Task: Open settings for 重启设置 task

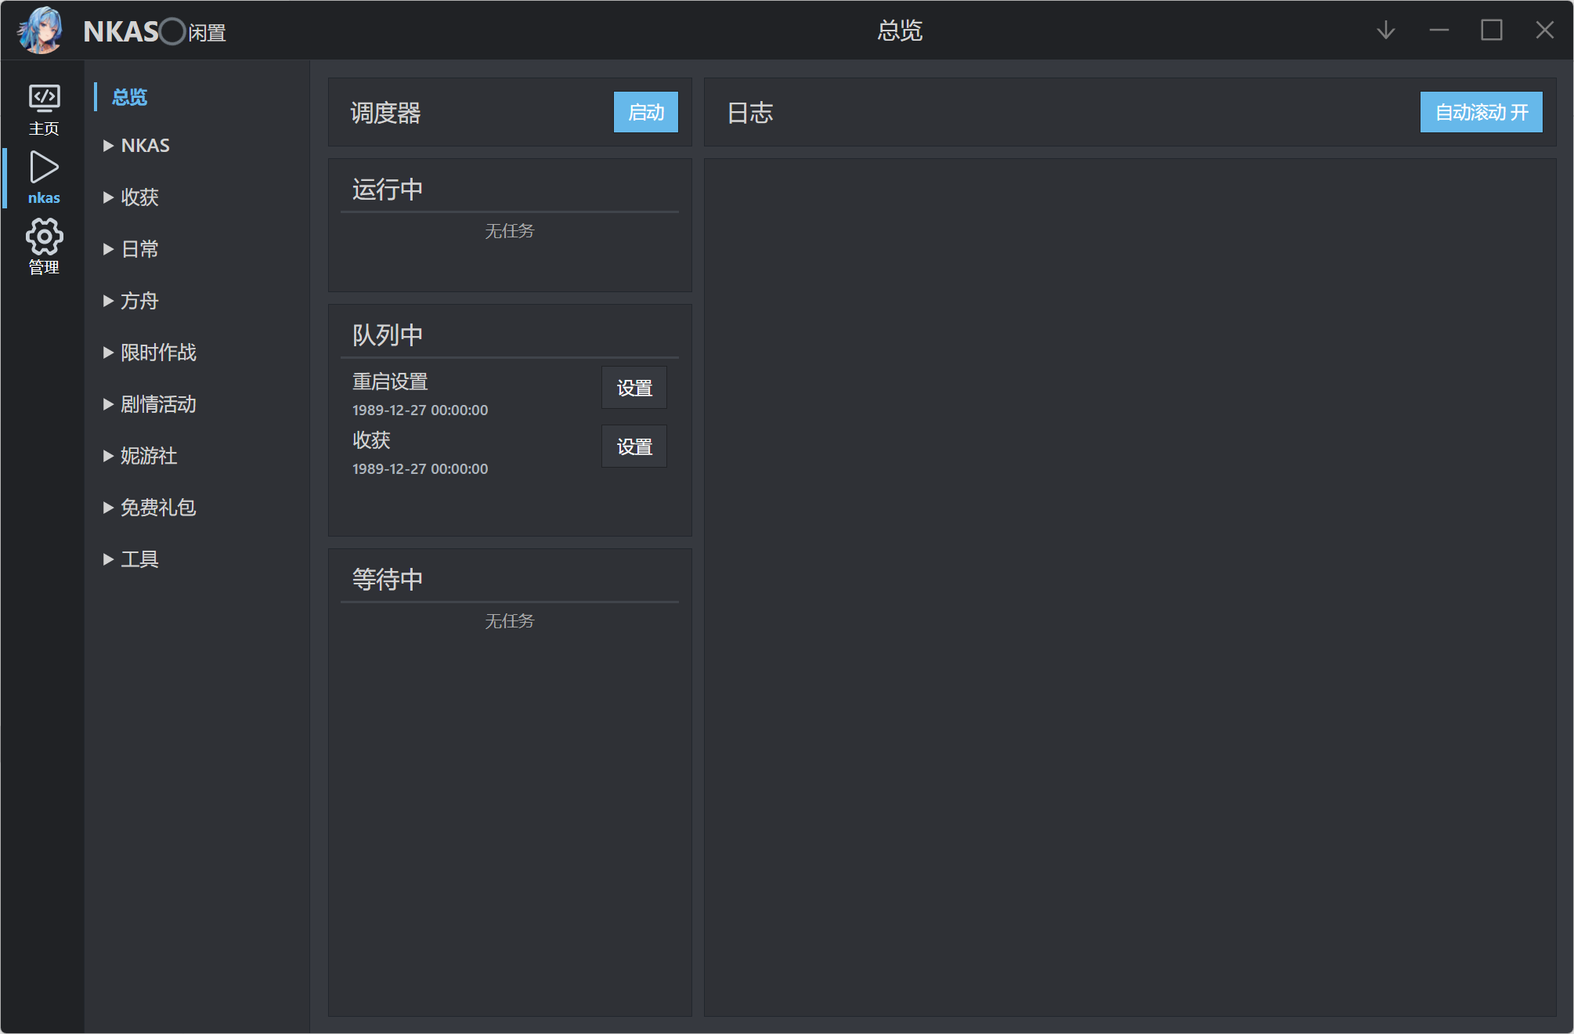Action: pos(634,388)
